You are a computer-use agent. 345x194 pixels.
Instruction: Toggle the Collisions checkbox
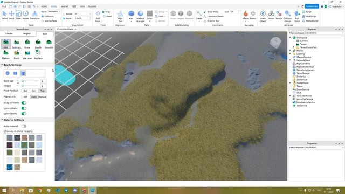click(43, 16)
